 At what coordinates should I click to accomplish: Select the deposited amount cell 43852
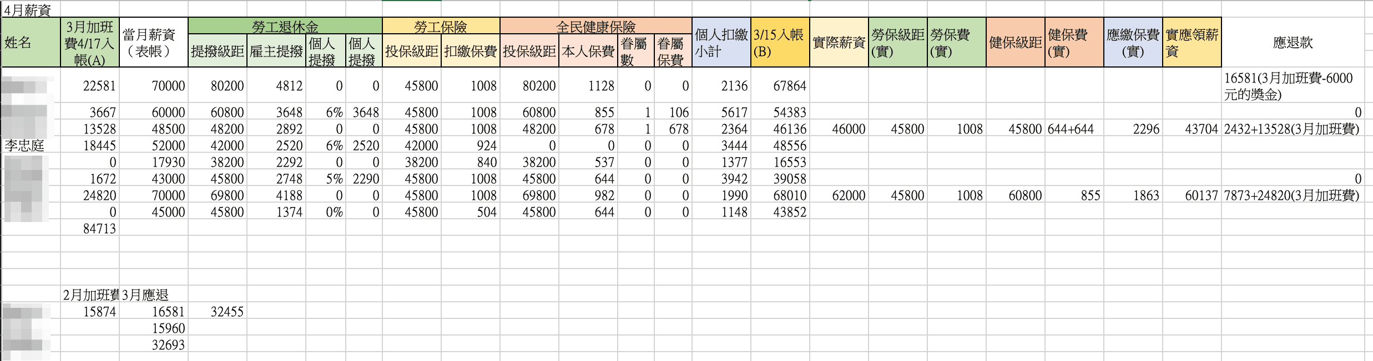click(780, 212)
